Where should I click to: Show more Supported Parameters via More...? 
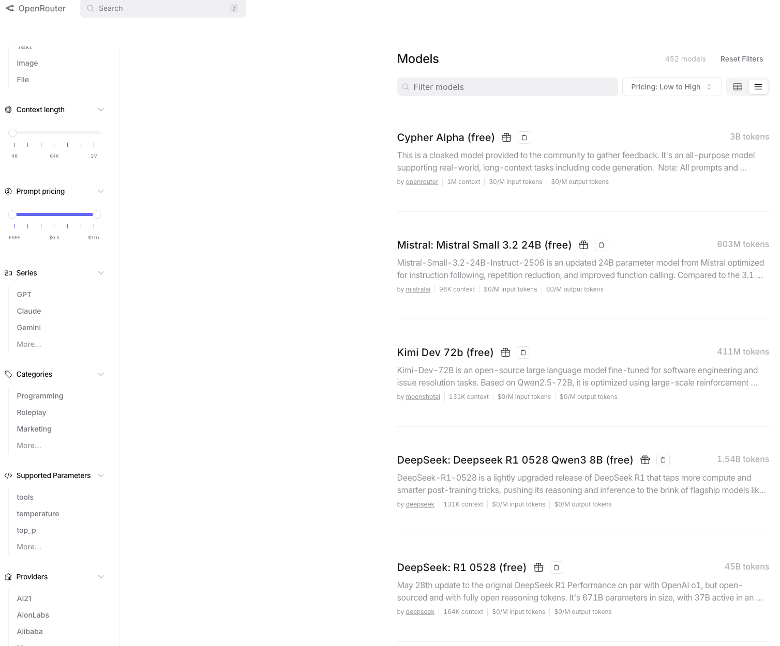tap(29, 547)
